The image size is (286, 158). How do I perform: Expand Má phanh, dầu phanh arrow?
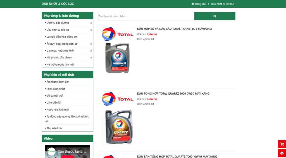pos(91,58)
